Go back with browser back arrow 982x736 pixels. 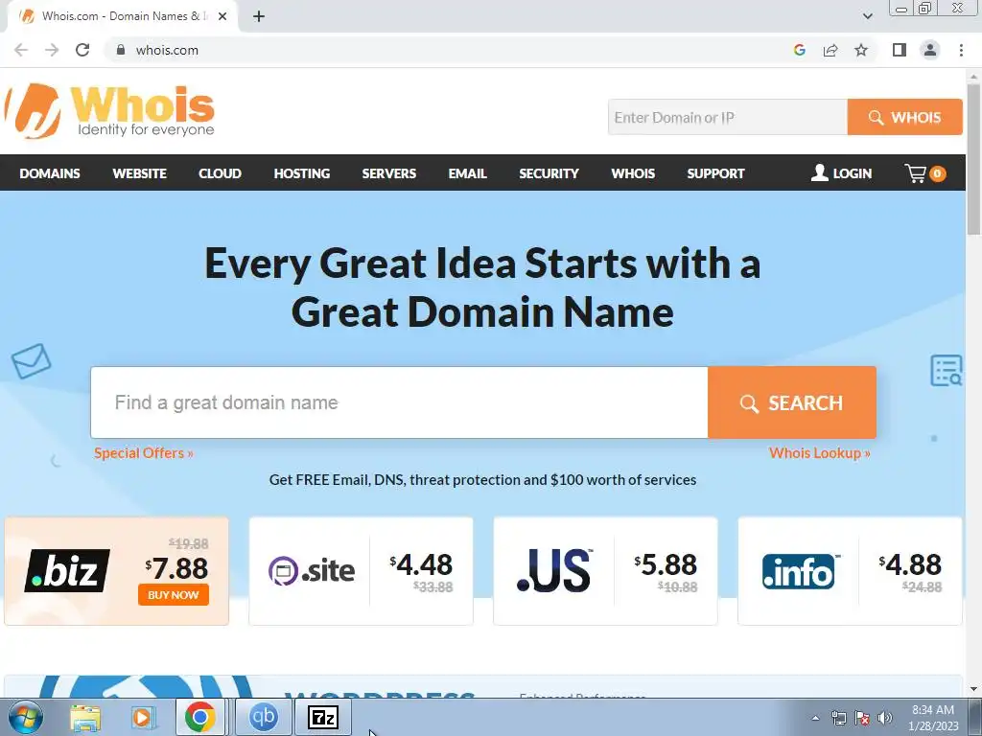(21, 50)
